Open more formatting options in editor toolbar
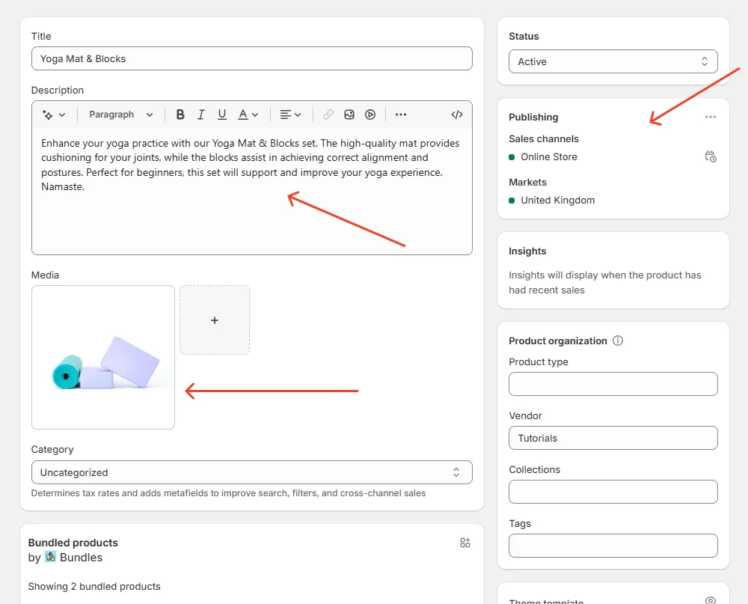 (401, 115)
